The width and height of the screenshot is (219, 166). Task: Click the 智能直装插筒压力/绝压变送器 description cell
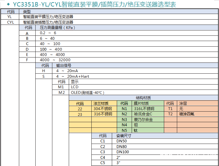48,22
